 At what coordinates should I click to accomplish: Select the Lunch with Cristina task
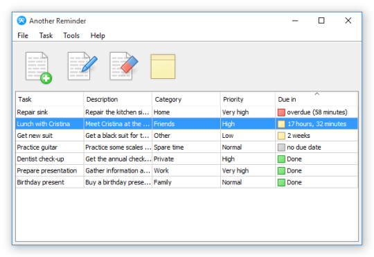[44, 124]
